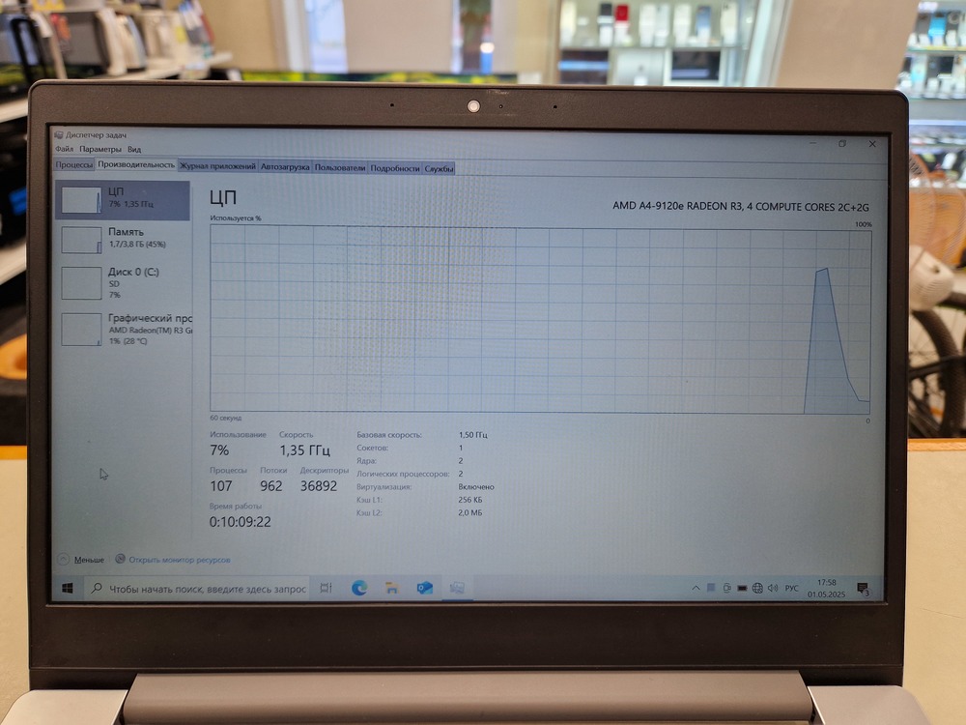Viewport: 966px width, 725px height.
Task: Click the 107 value under Процессы
Action: pos(221,486)
